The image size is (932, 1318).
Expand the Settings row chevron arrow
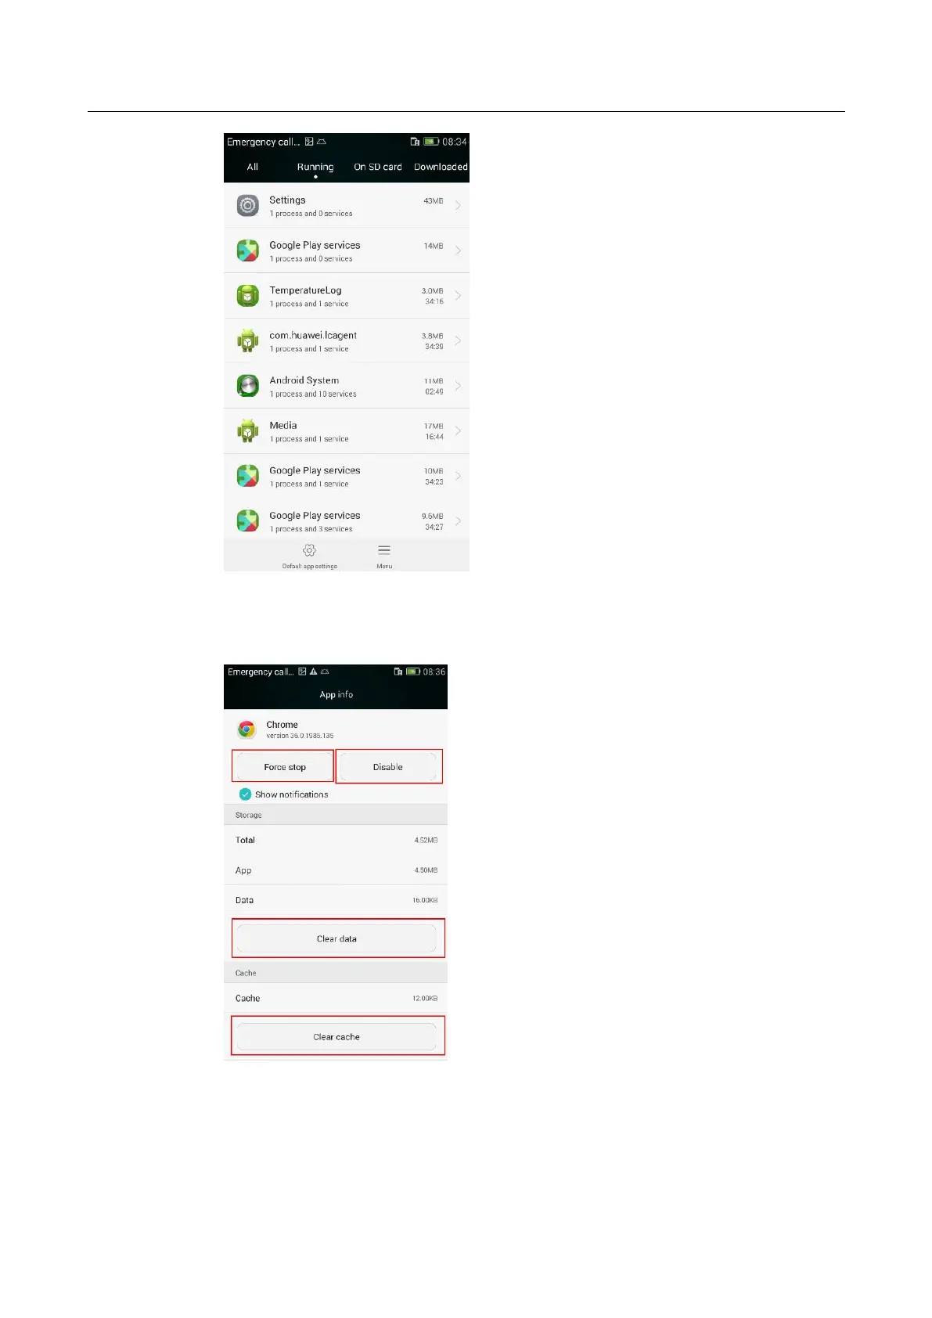(x=458, y=206)
